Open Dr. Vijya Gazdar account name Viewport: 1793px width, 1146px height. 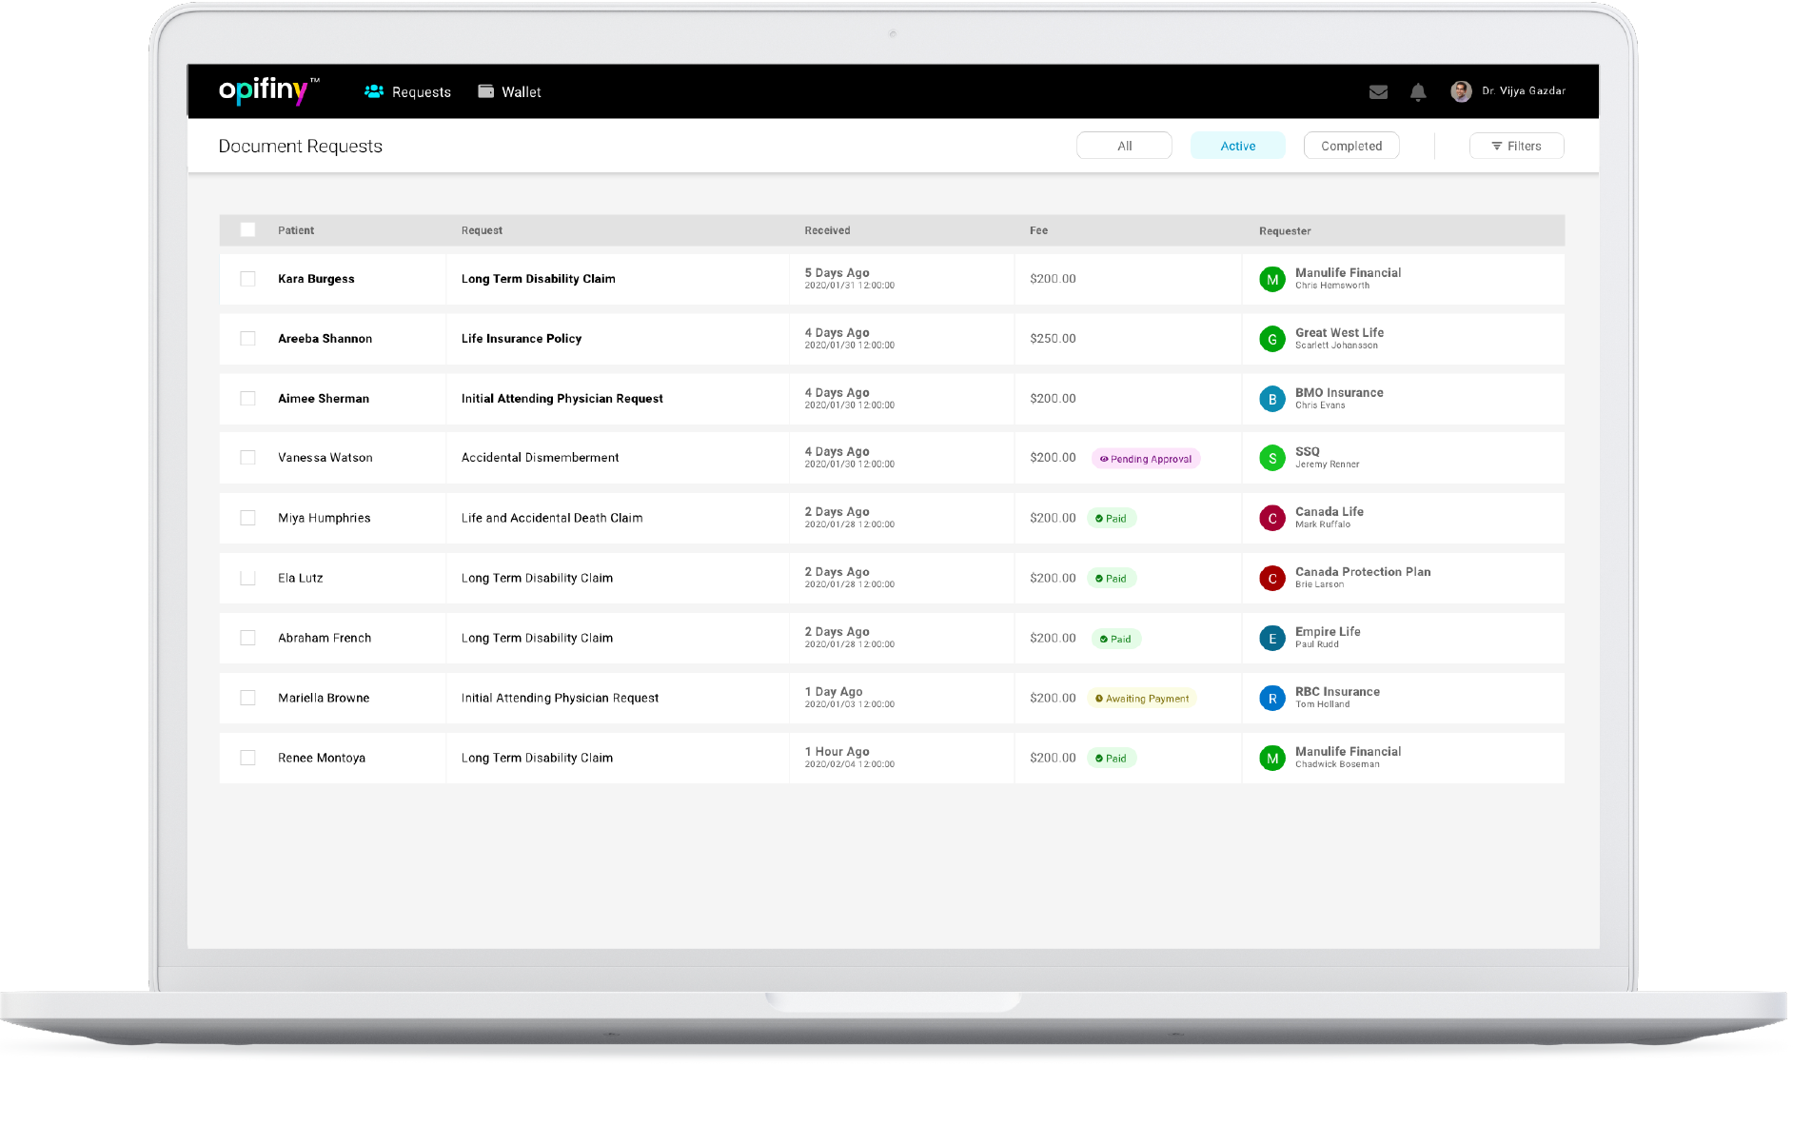pos(1523,91)
